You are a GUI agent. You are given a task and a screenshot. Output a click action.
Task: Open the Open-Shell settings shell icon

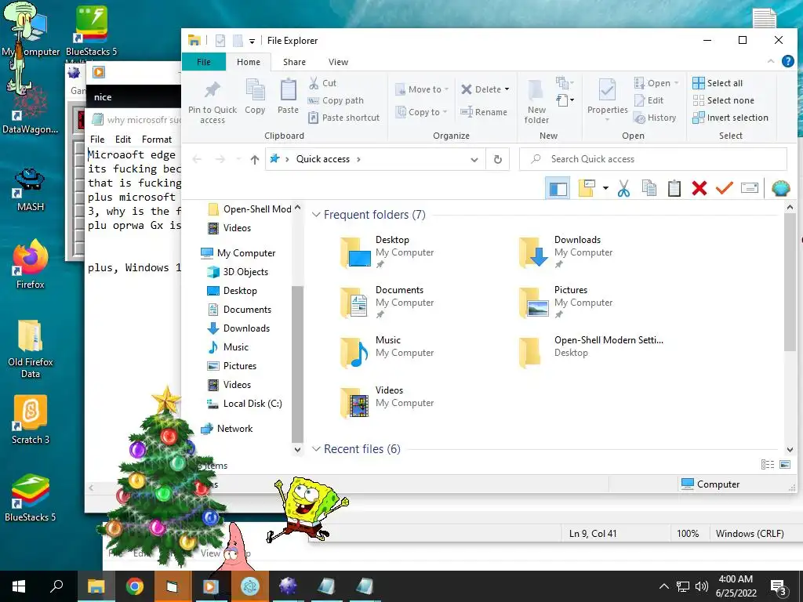tap(780, 188)
